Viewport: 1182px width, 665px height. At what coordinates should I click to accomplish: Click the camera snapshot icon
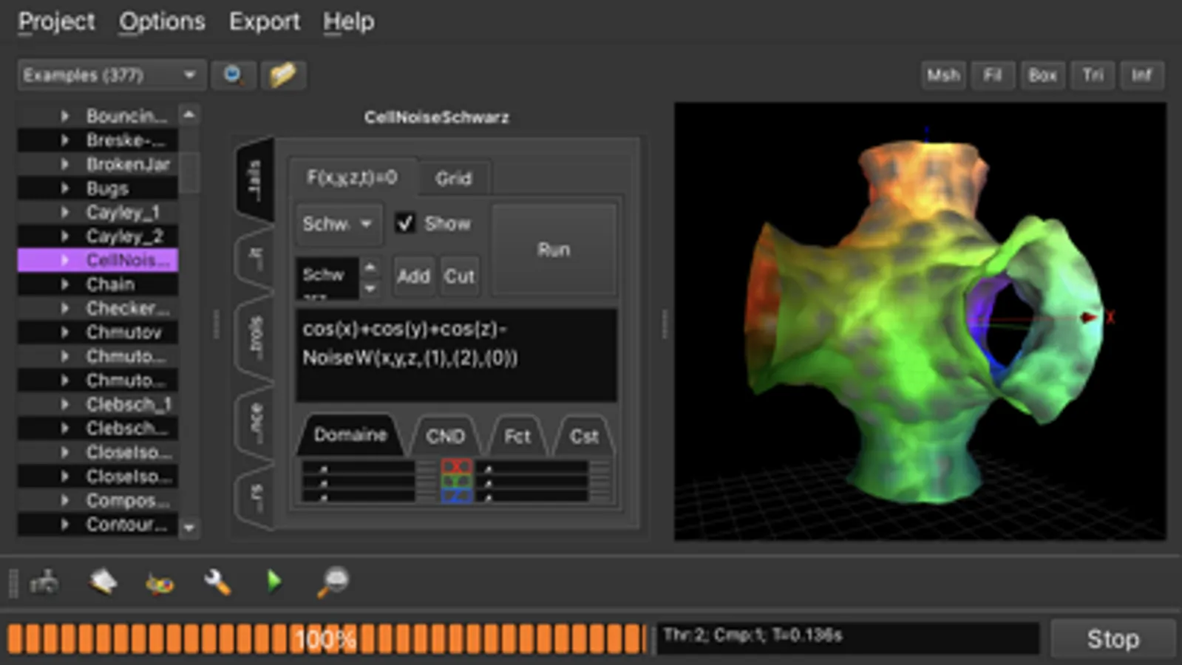pyautogui.click(x=44, y=582)
